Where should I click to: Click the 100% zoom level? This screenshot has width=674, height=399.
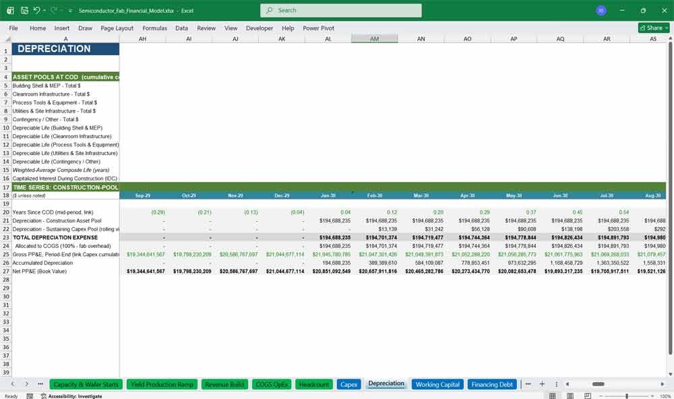click(x=665, y=396)
